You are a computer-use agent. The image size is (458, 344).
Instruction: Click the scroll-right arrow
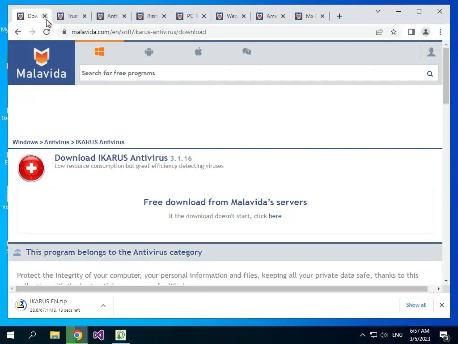[x=438, y=289]
